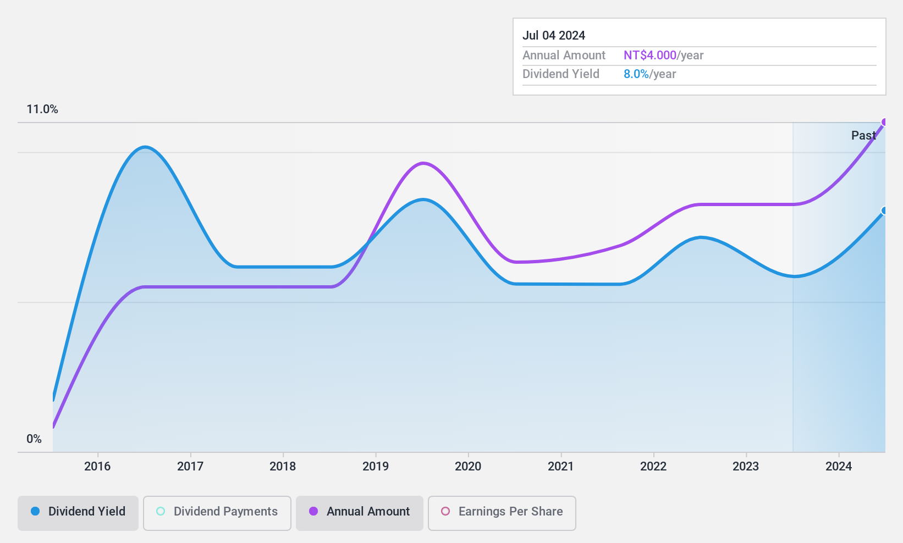Click the 2017 x-axis label

pyautogui.click(x=190, y=467)
